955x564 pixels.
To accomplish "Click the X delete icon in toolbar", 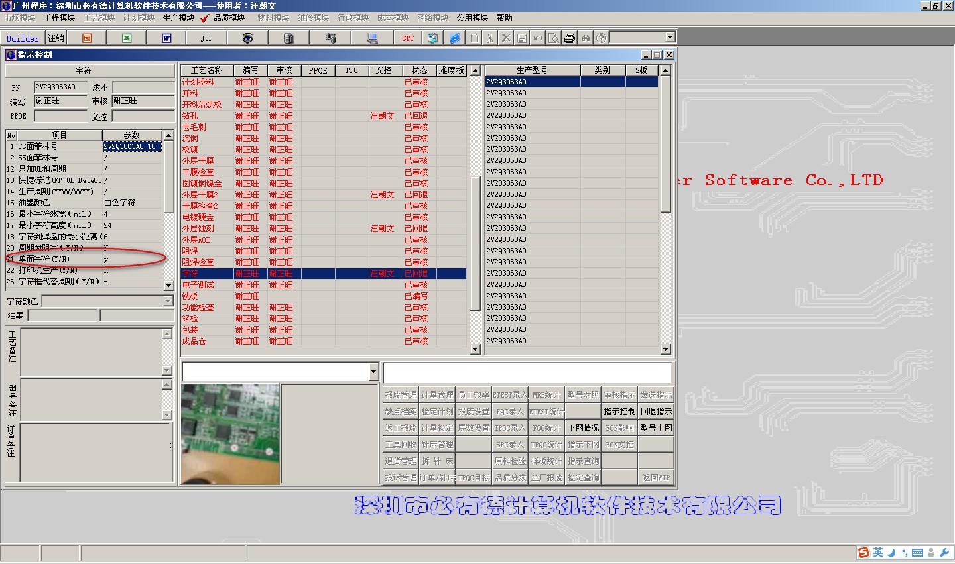I will coord(506,38).
